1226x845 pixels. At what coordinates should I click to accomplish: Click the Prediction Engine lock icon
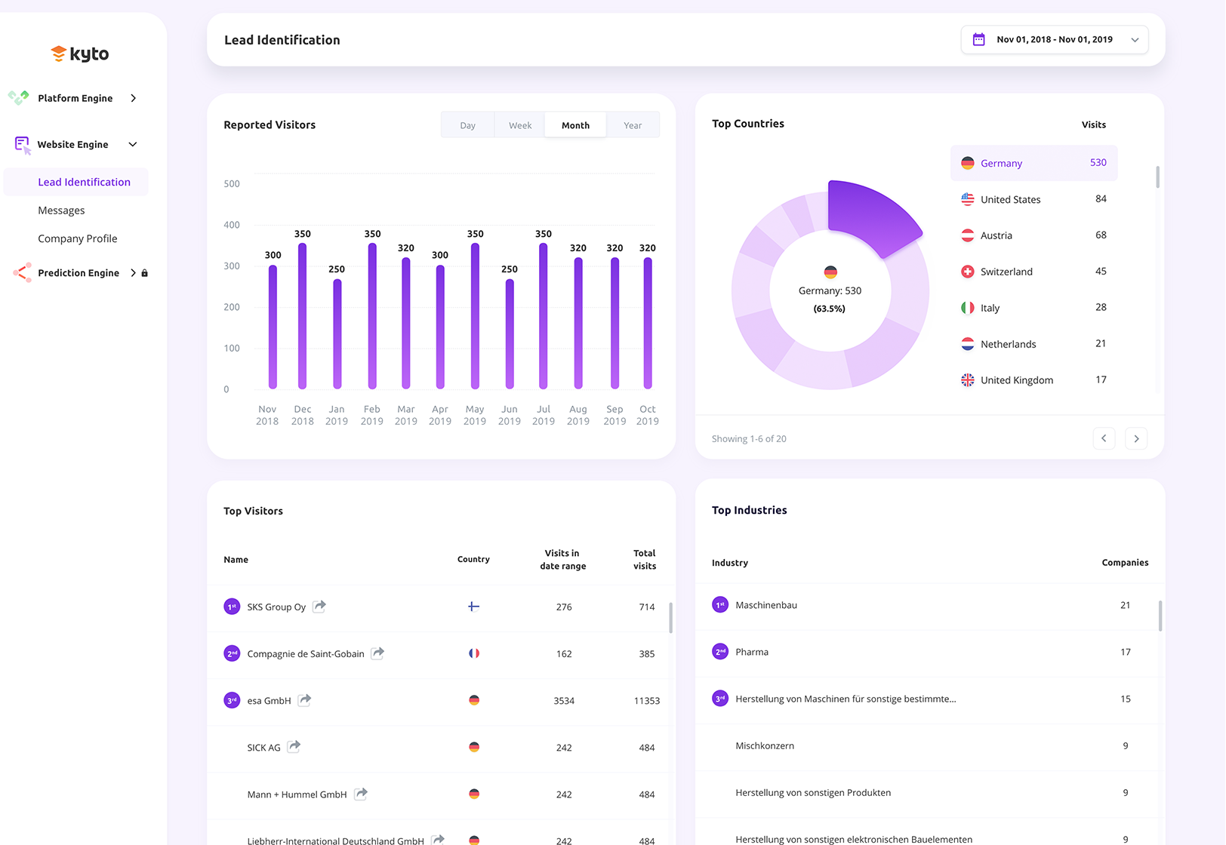[x=145, y=273]
